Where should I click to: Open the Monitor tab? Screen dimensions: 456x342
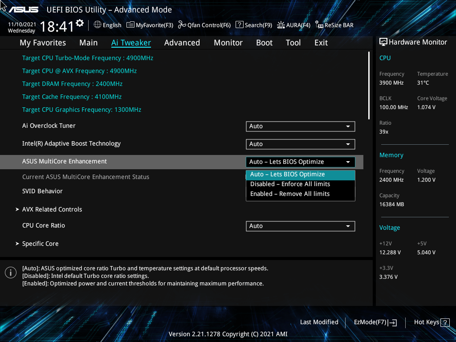[x=228, y=43]
